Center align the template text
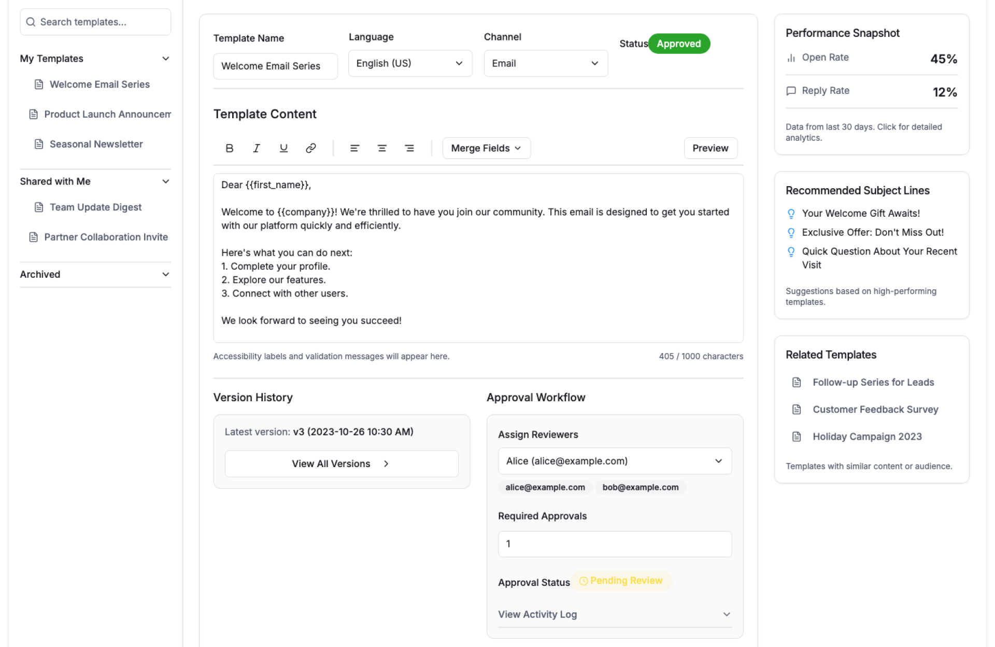This screenshot has width=995, height=647. point(382,148)
